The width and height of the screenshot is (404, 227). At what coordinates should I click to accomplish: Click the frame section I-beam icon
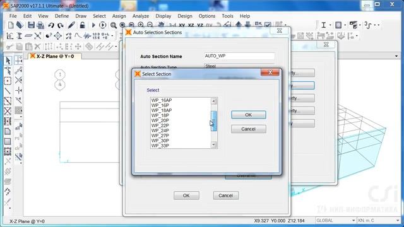(323, 25)
